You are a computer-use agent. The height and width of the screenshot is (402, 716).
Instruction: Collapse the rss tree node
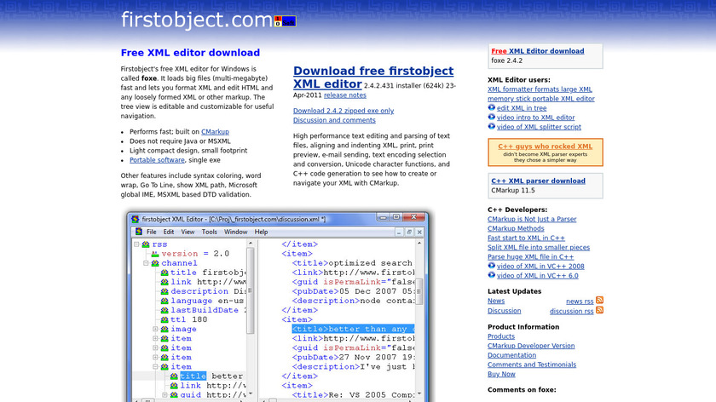click(x=136, y=244)
